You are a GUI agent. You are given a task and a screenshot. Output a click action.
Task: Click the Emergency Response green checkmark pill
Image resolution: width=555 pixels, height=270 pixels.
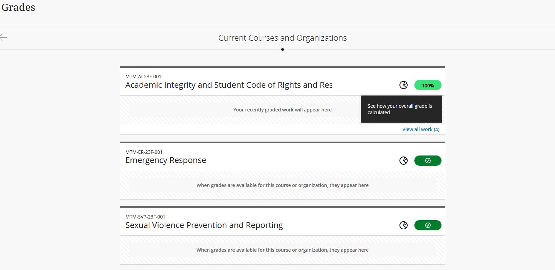click(428, 161)
